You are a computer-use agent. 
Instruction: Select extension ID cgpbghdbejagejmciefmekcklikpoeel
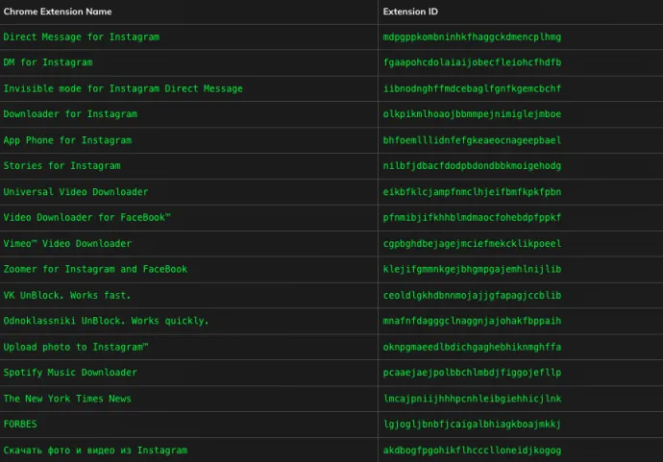[473, 244]
